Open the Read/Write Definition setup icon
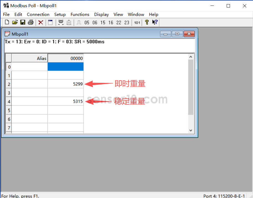The width and height of the screenshot is (253, 198). pyautogui.click(x=50, y=22)
